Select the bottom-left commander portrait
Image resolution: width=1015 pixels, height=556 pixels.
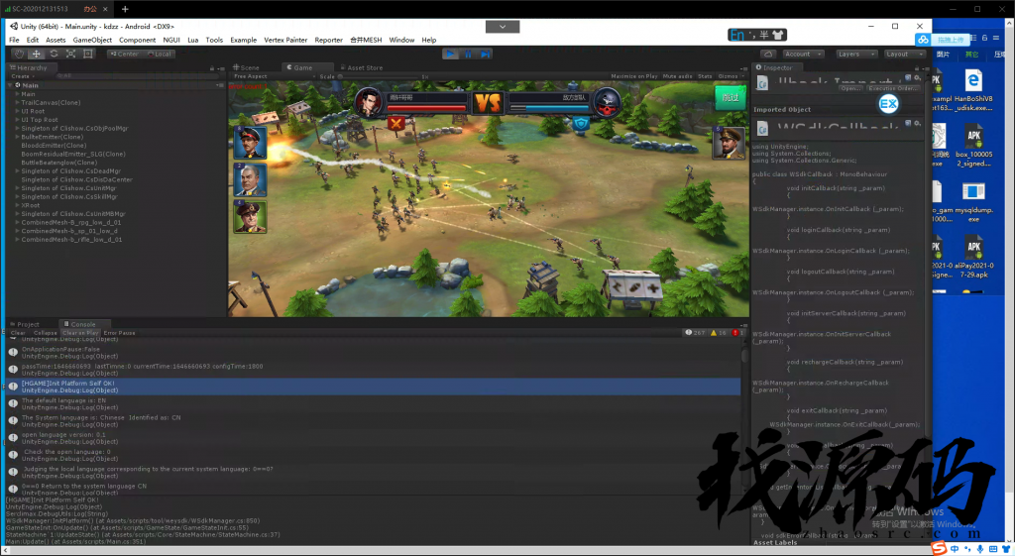(250, 216)
